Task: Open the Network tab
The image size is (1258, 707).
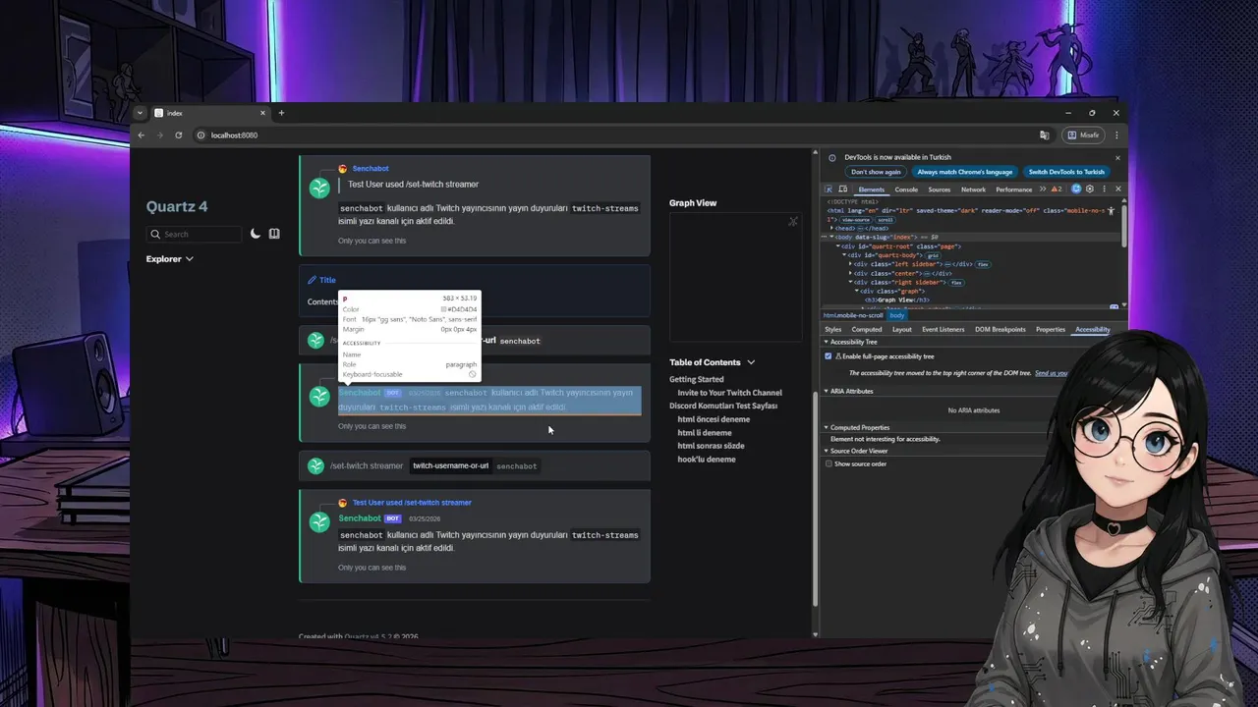Action: click(x=973, y=190)
